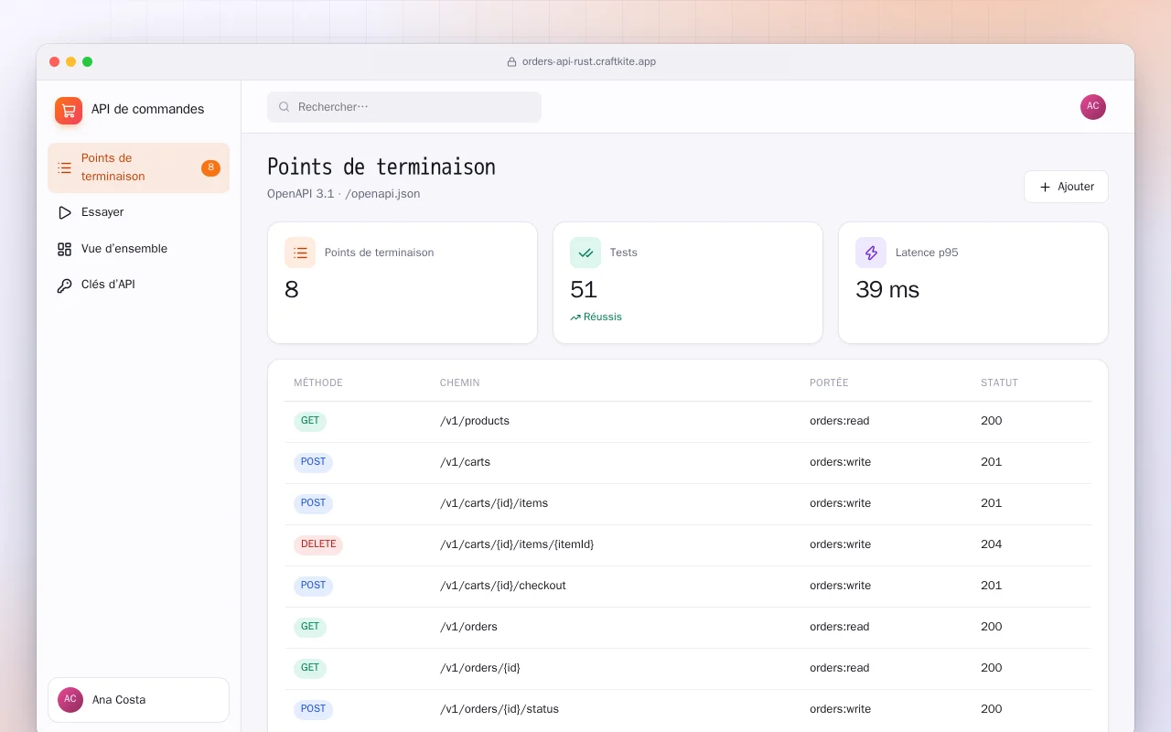
Task: Click the purple lightning Latence p95 icon
Action: [x=871, y=253]
